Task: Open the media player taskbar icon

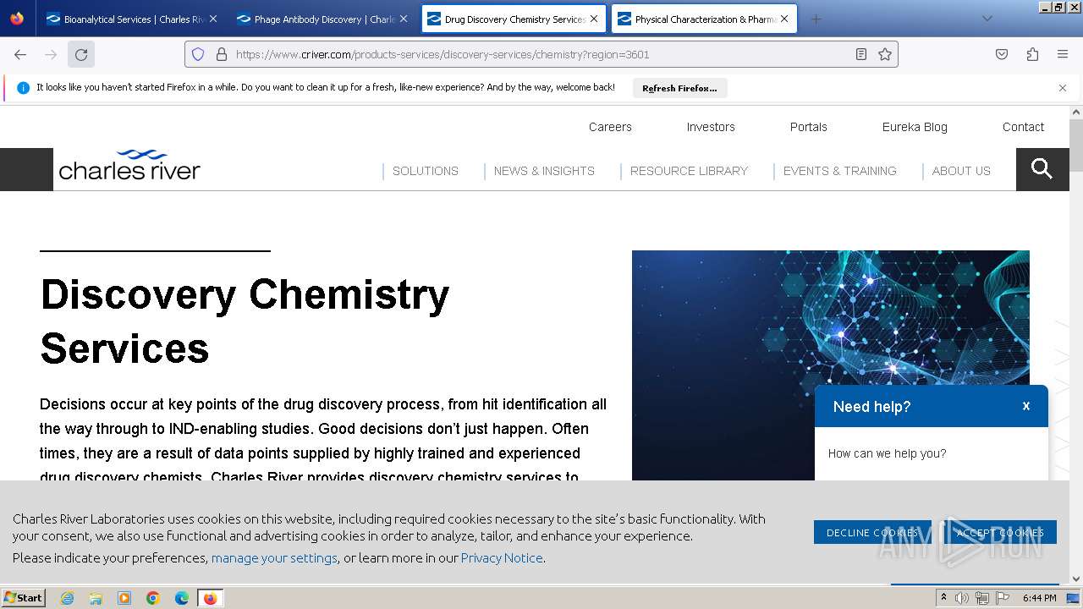Action: click(124, 598)
